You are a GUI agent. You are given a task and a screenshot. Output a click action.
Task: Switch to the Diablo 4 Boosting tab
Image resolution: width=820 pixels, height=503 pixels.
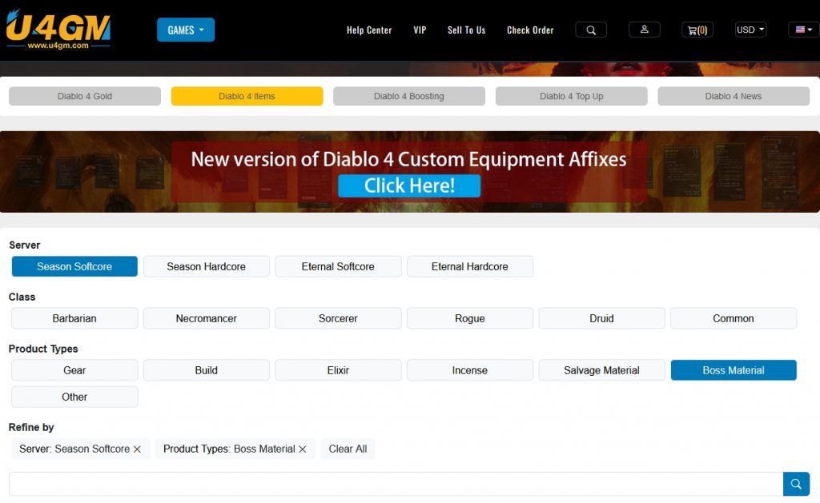408,96
